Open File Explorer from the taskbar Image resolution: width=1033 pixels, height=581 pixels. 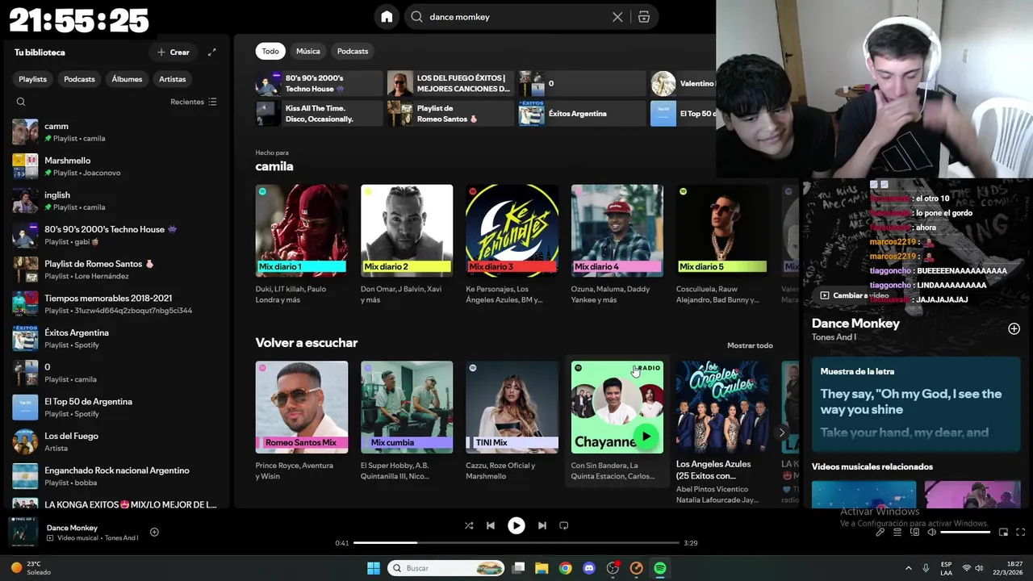(x=542, y=568)
